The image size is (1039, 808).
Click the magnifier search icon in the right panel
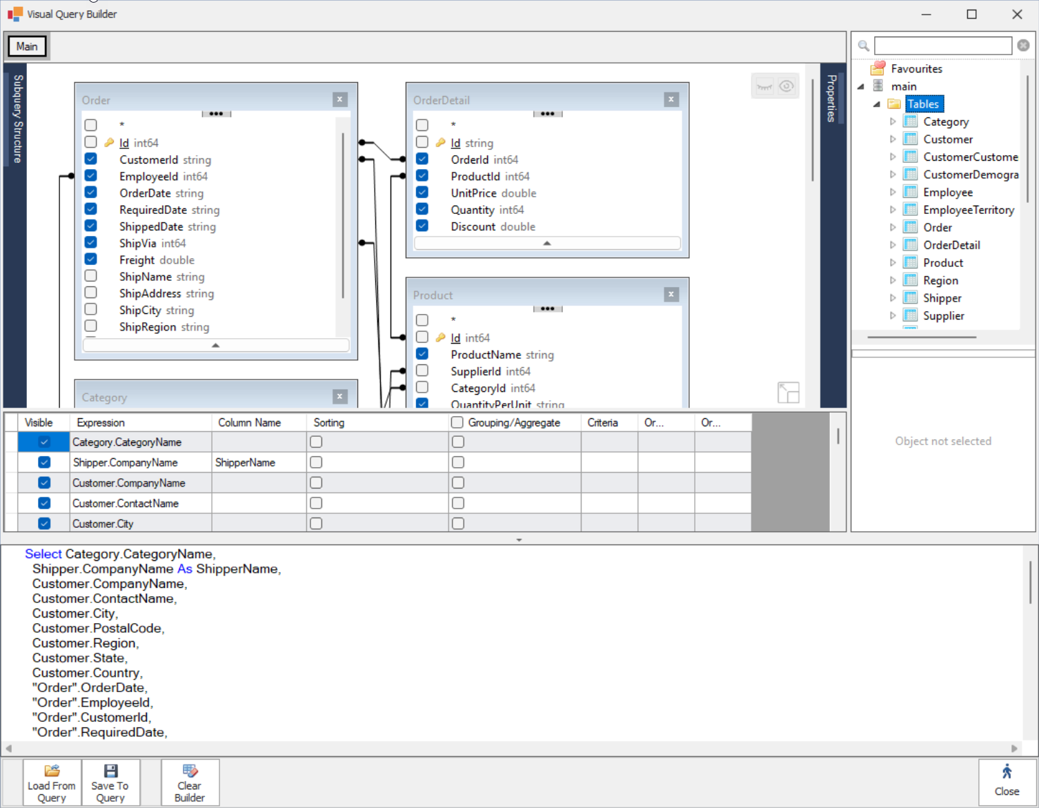(862, 46)
